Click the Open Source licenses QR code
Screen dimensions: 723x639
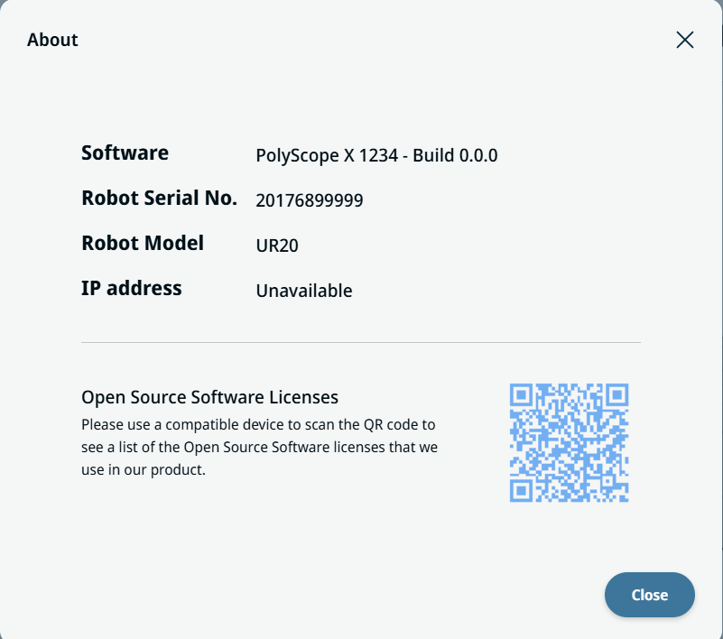pyautogui.click(x=569, y=442)
